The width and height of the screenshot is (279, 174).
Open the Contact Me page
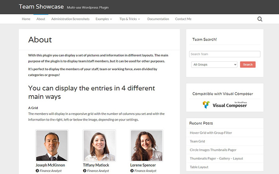(183, 19)
